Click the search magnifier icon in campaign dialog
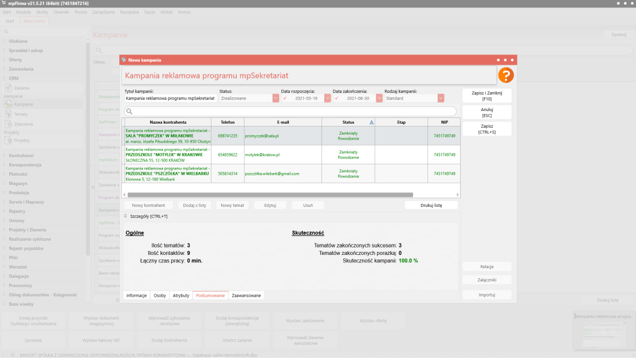636x358 pixels. [x=129, y=112]
